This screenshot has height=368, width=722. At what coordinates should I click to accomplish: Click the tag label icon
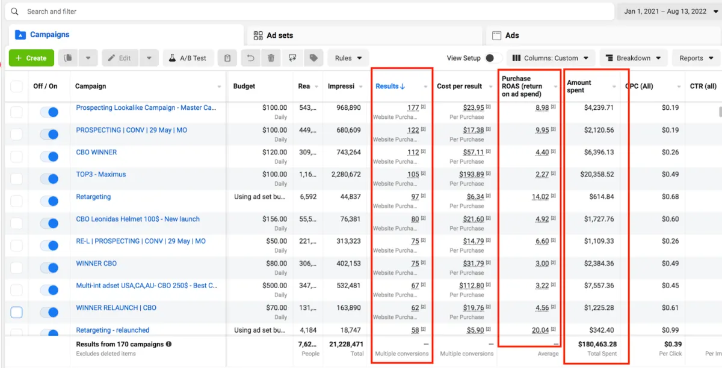coord(313,58)
